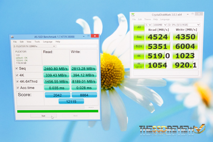Minimize the AS SSD Benchmark window
The image size is (213, 142).
pos(84,36)
